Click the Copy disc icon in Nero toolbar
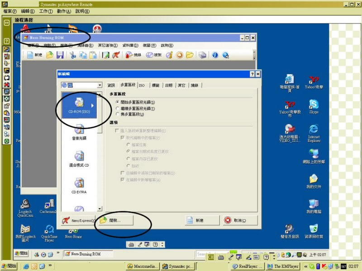Viewport: 362px width, 271px height. click(x=153, y=55)
